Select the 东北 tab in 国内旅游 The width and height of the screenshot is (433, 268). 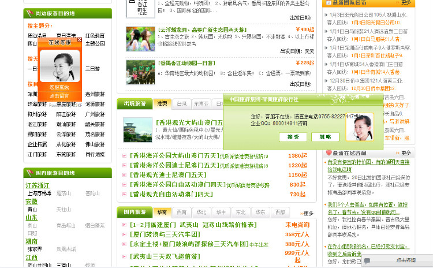coord(241,212)
